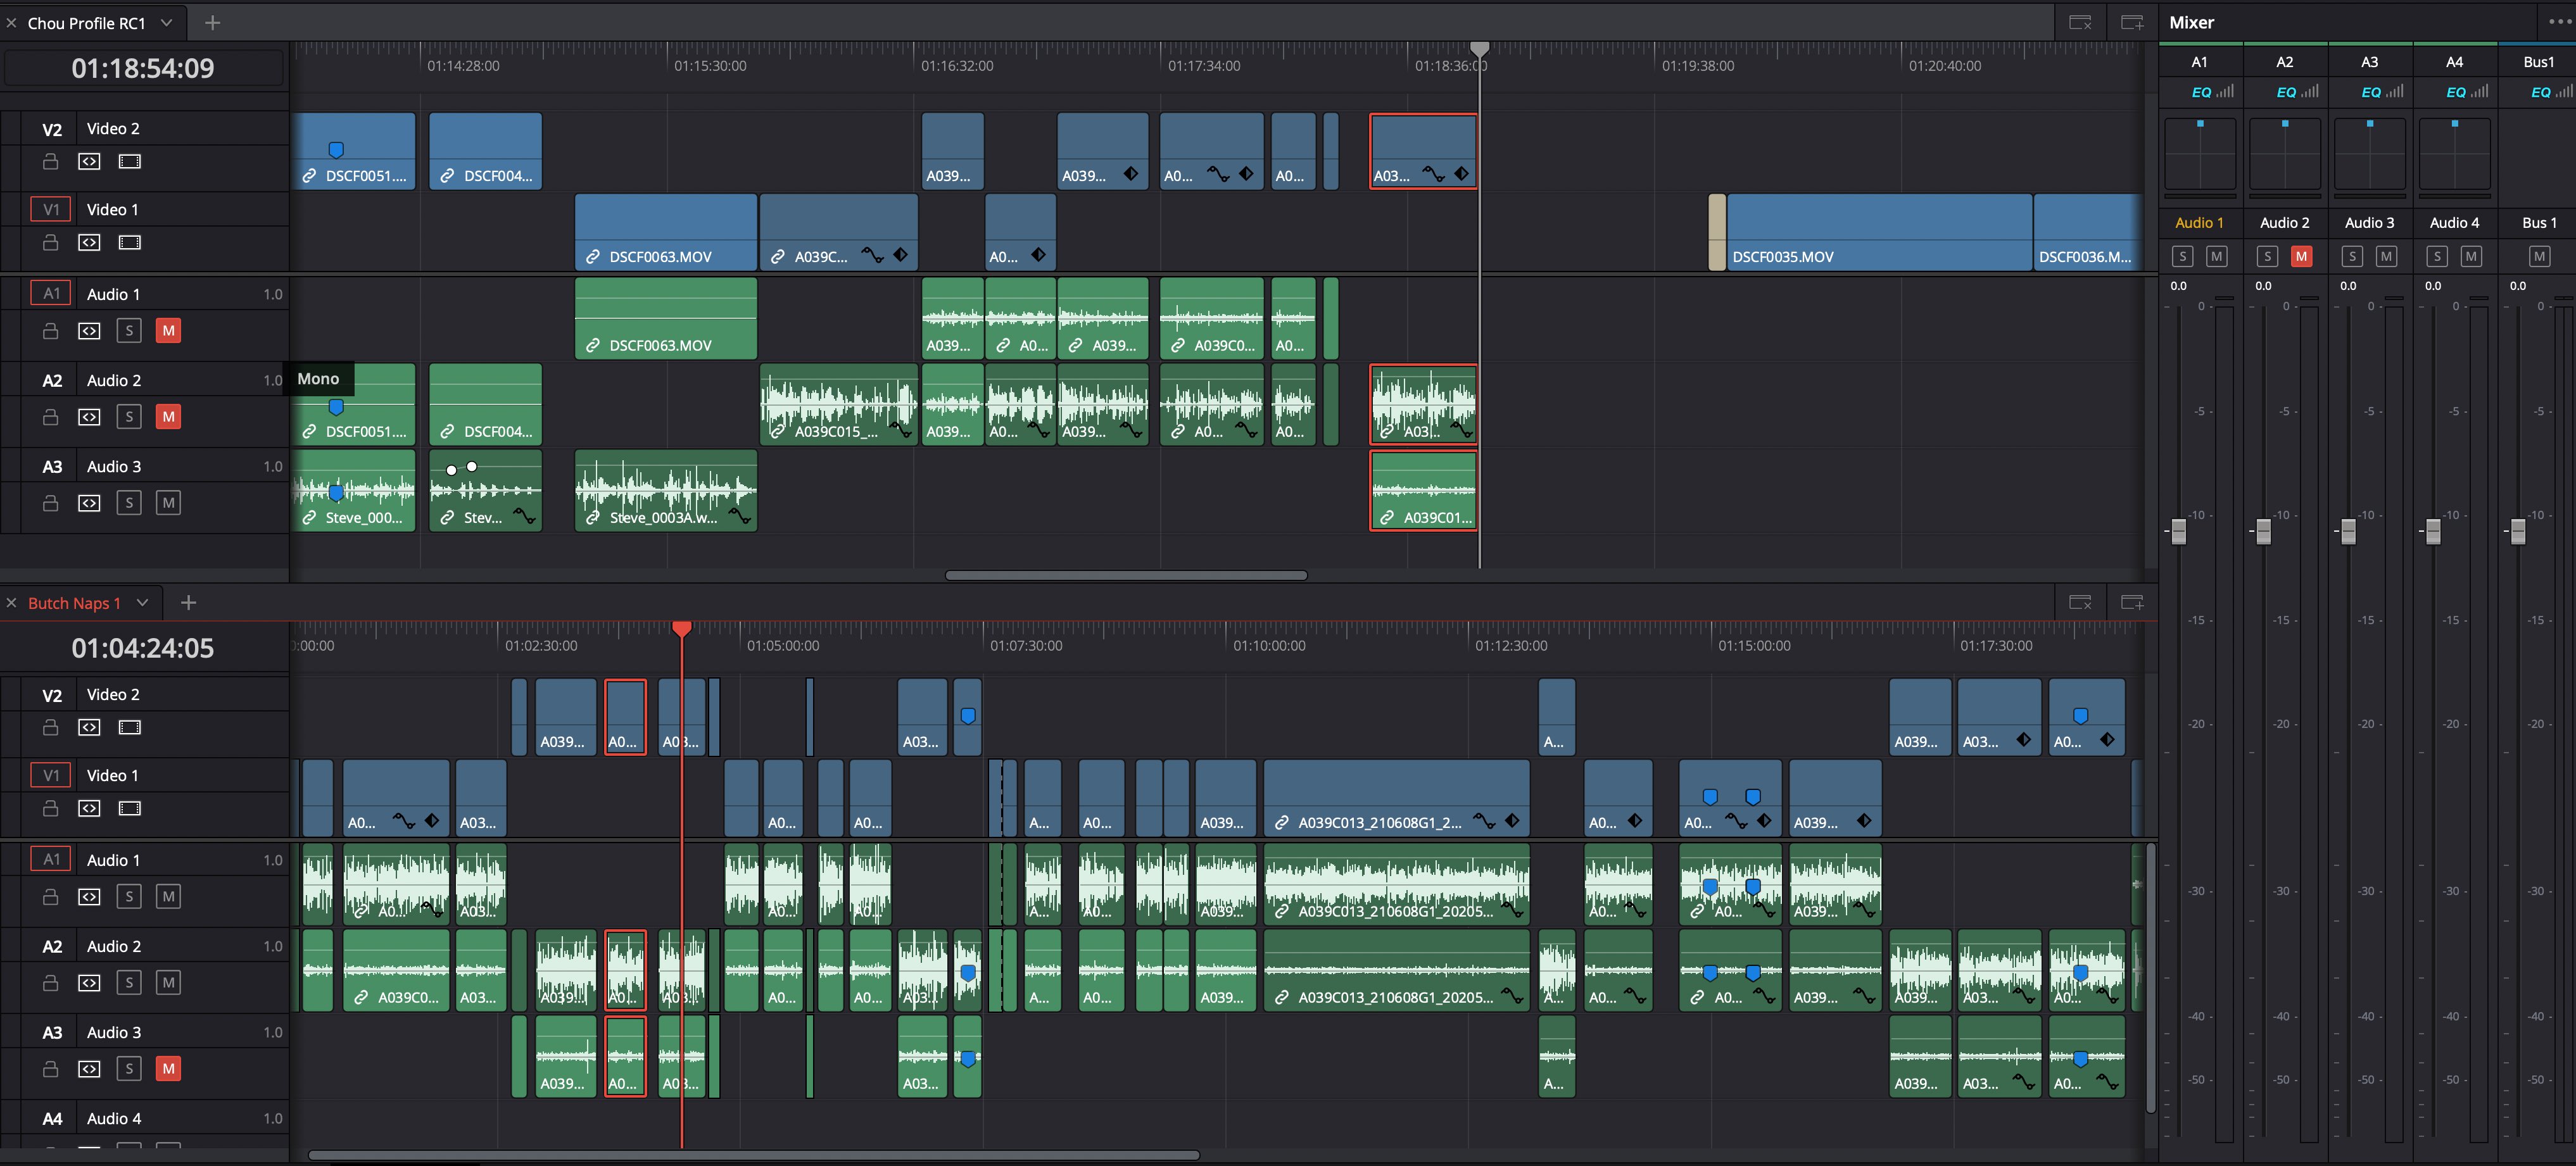Click the playhead marker in Chou Profile ruler
Screen dimensions: 2576x1166
(x=1479, y=49)
